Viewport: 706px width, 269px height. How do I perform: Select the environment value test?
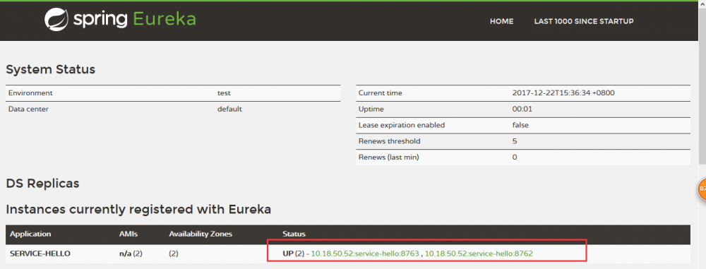pos(224,92)
